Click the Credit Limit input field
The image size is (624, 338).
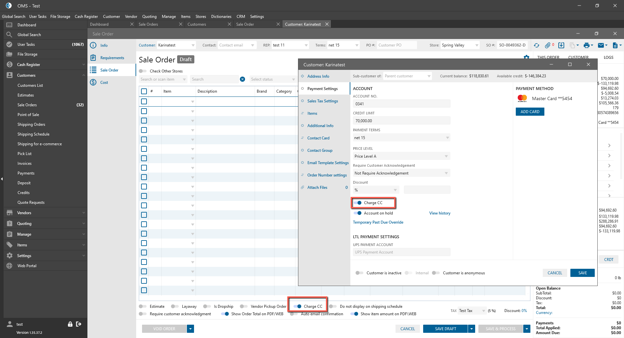pos(401,121)
